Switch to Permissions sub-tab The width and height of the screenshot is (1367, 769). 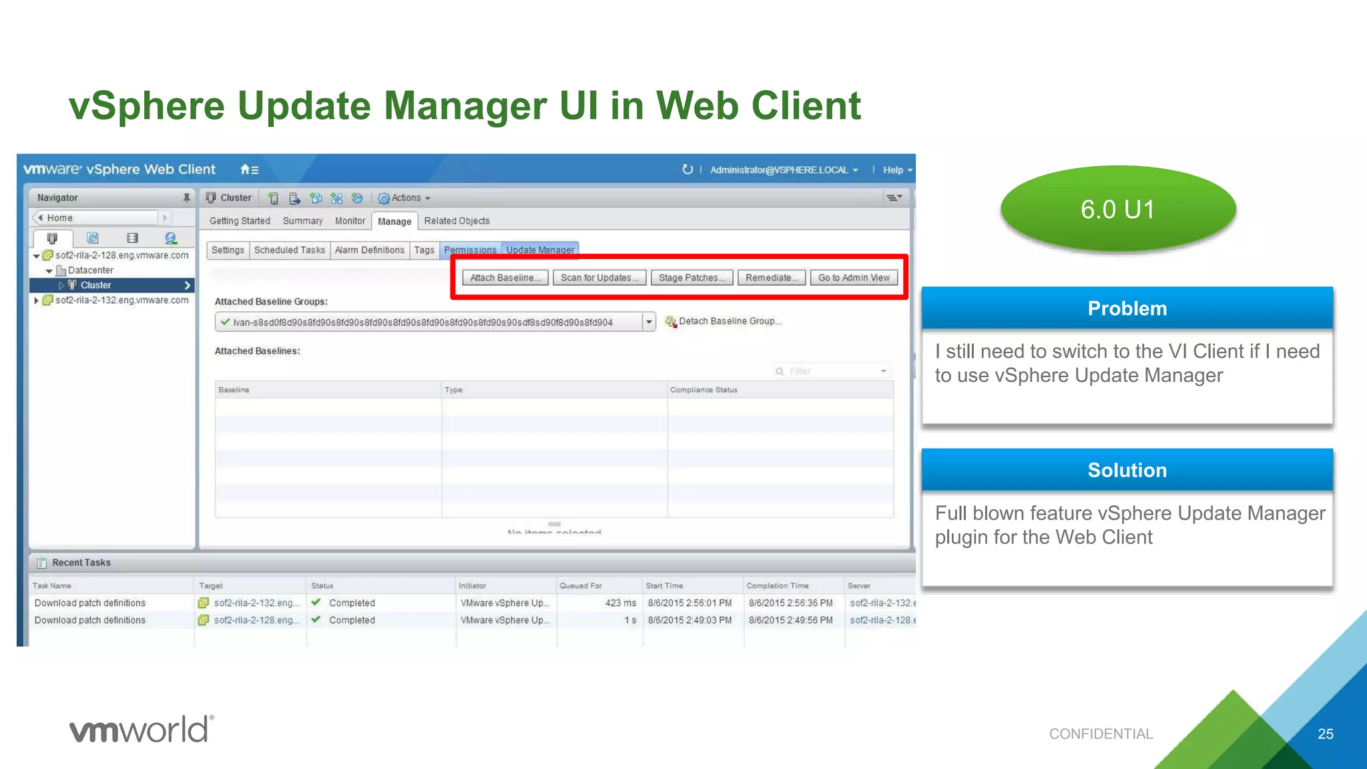pyautogui.click(x=470, y=250)
